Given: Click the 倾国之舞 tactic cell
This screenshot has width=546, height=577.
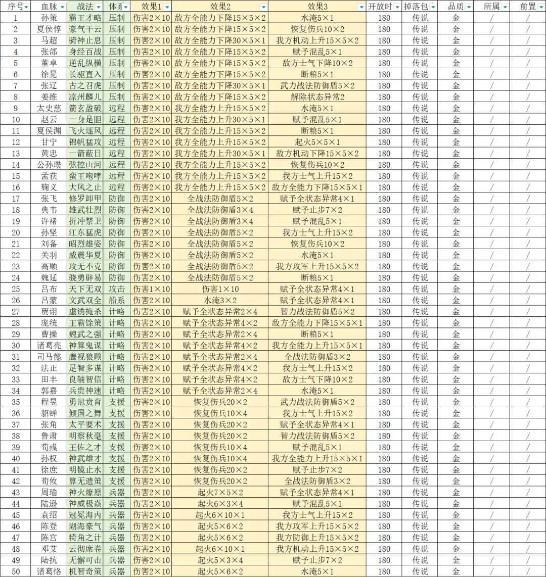Looking at the screenshot, I should tap(85, 413).
